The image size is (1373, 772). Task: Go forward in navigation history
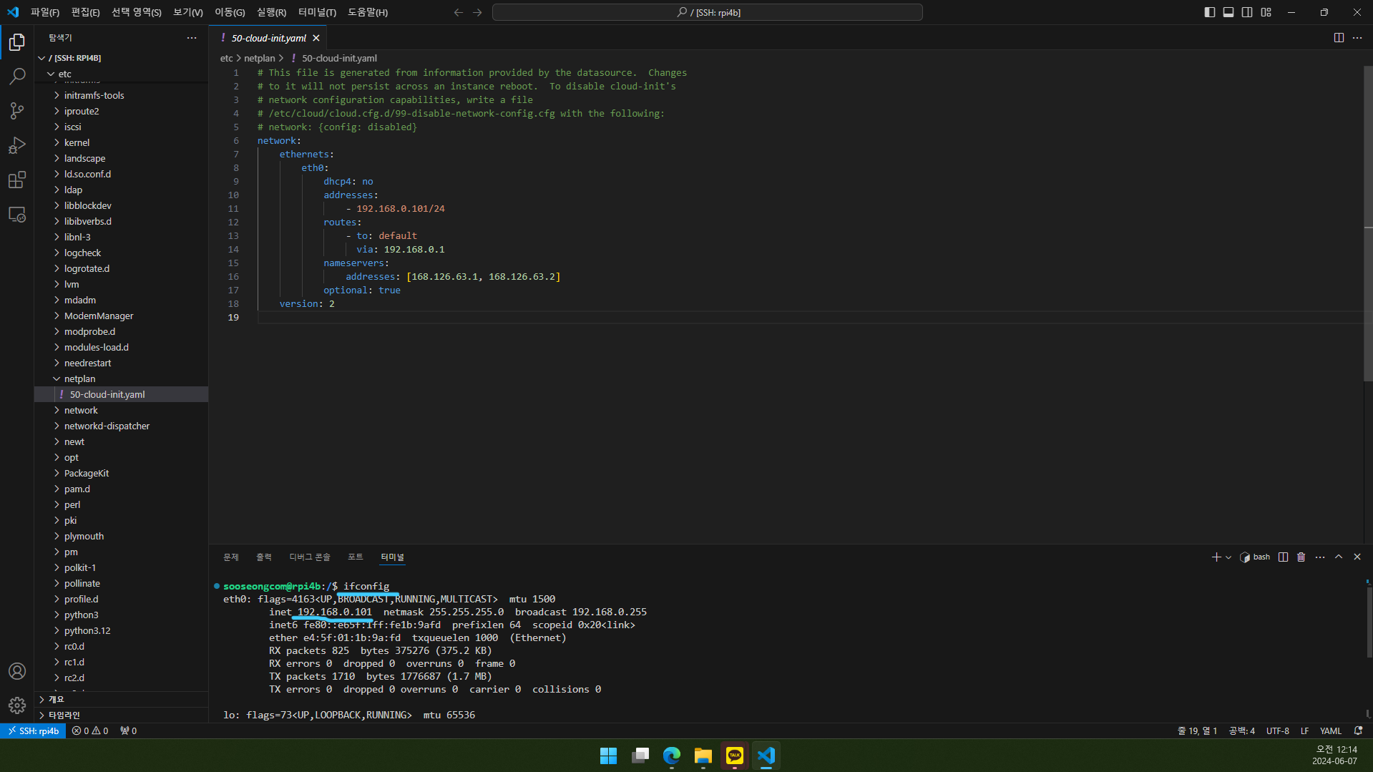click(x=477, y=12)
